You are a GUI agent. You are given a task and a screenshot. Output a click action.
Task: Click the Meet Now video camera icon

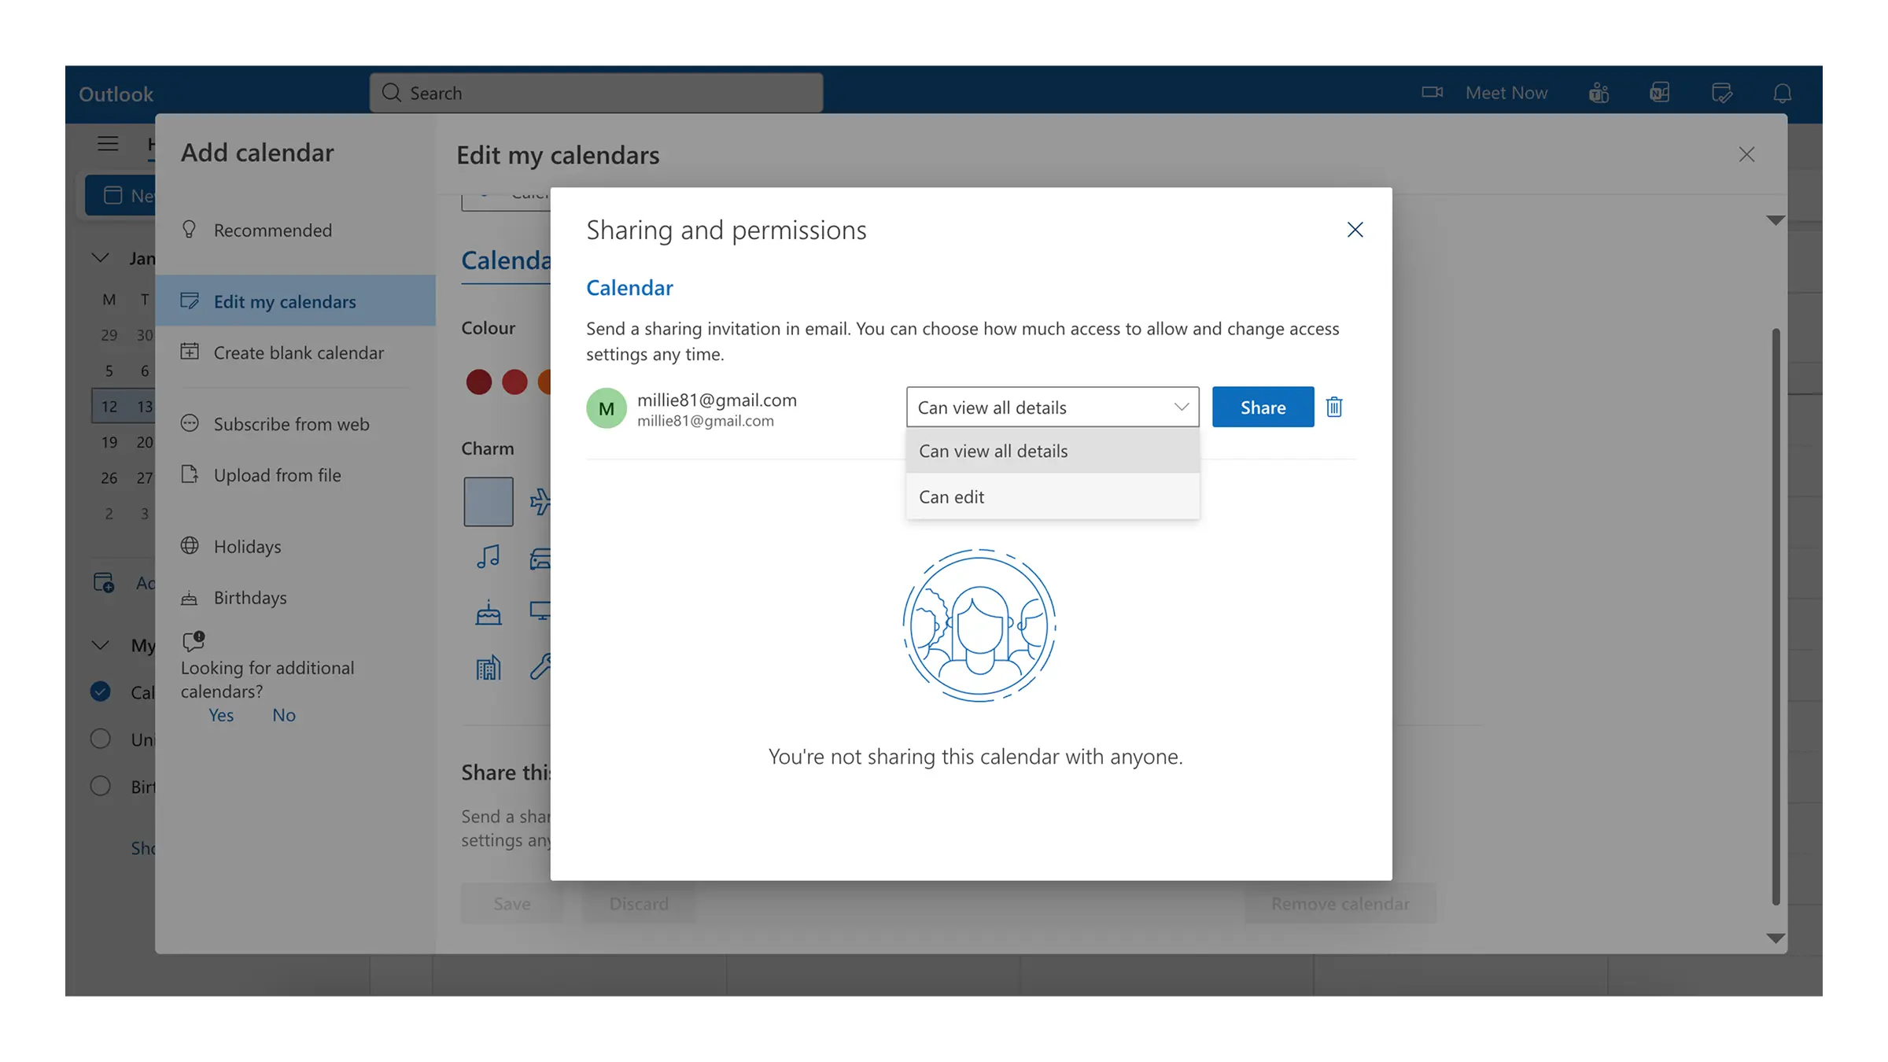coord(1432,93)
